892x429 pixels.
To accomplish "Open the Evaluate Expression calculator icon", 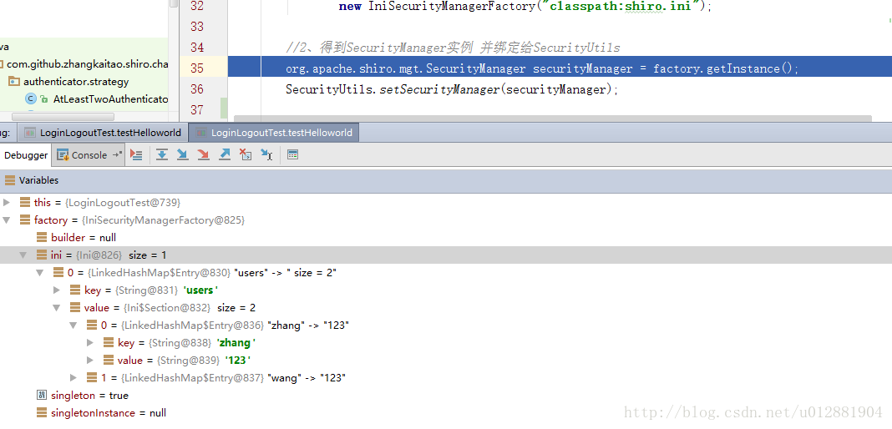I will 292,154.
